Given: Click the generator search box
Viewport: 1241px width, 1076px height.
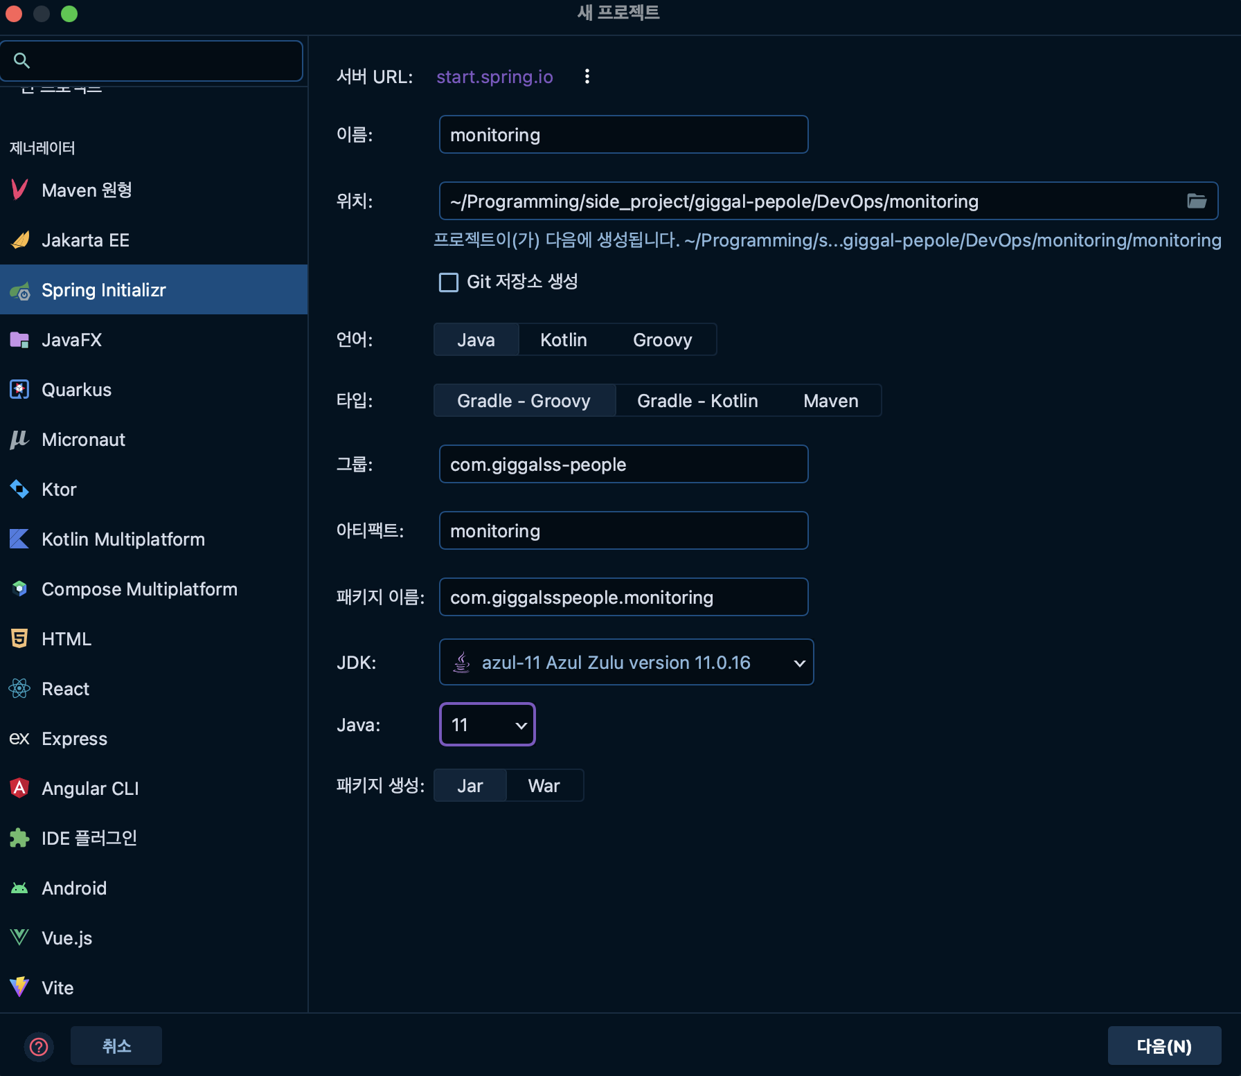Looking at the screenshot, I should pos(152,61).
